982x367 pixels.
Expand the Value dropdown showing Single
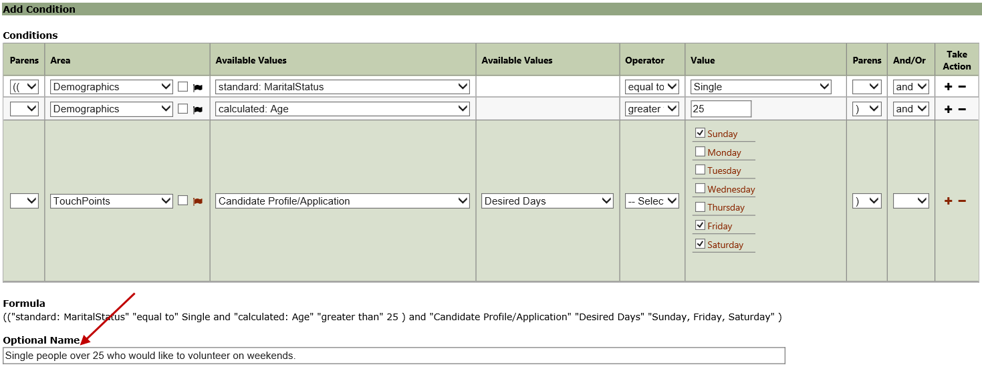pyautogui.click(x=761, y=87)
